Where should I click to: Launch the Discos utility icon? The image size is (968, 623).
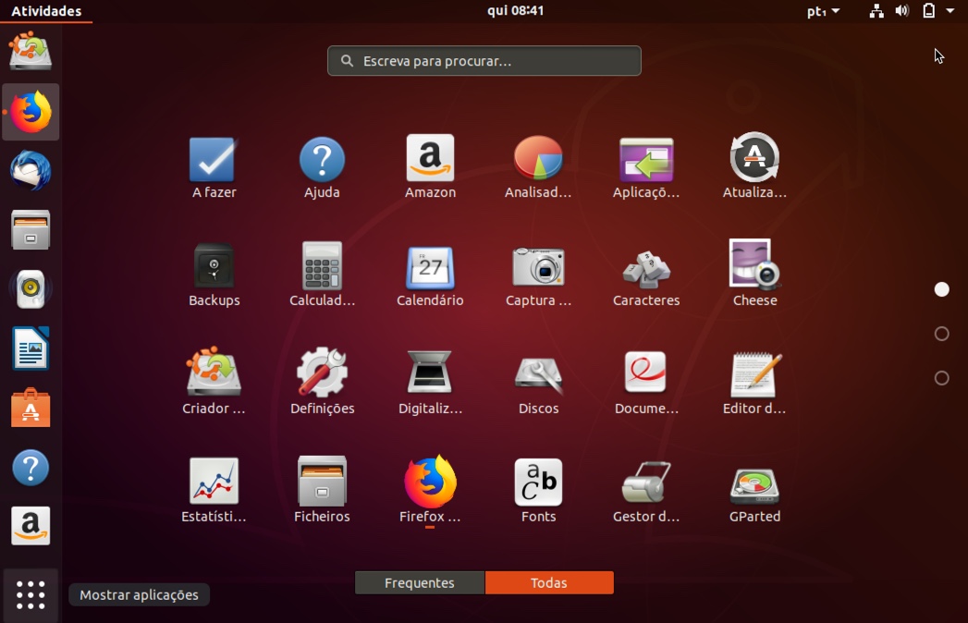tap(537, 376)
